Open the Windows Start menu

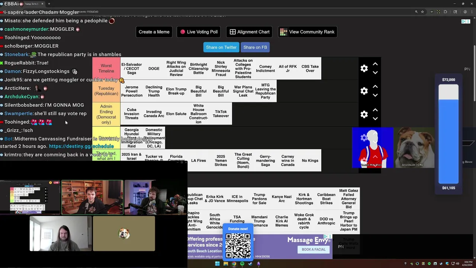point(217,264)
